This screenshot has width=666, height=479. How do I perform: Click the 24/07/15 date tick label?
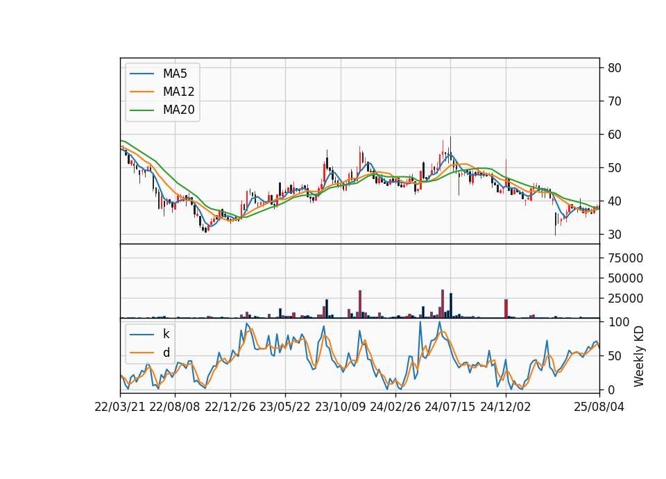[x=450, y=407]
